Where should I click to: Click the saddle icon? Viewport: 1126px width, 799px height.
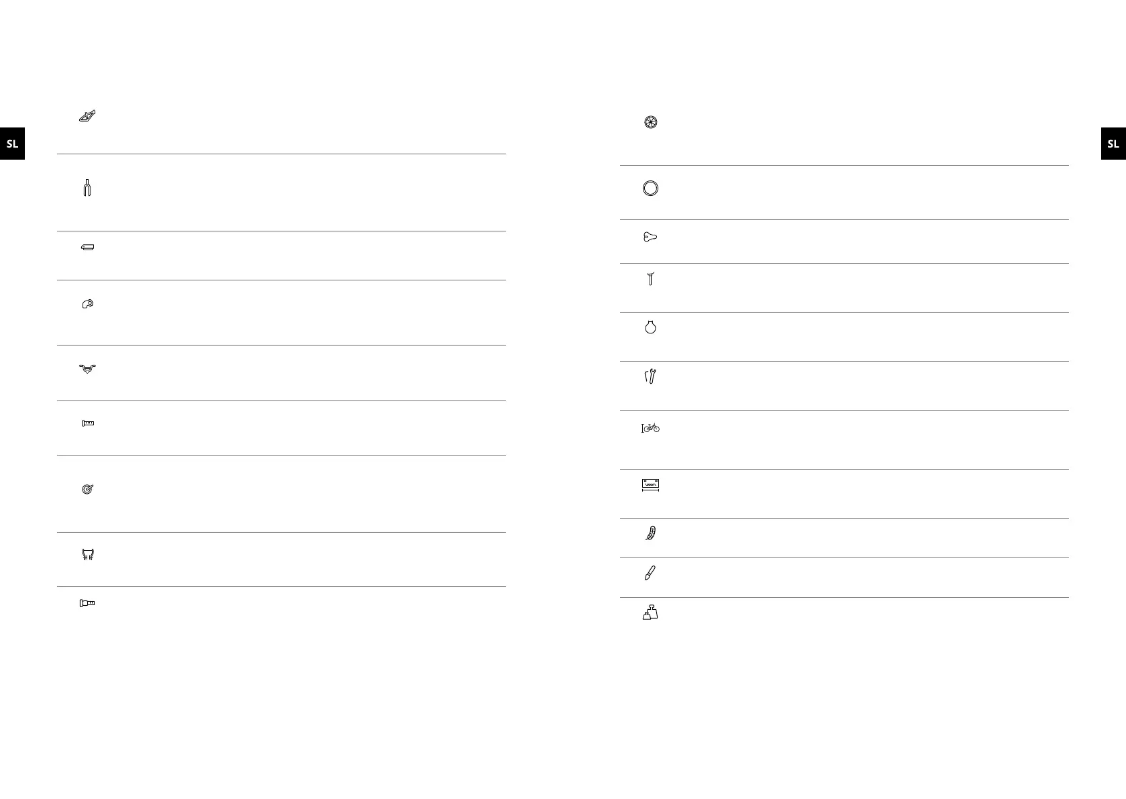650,237
